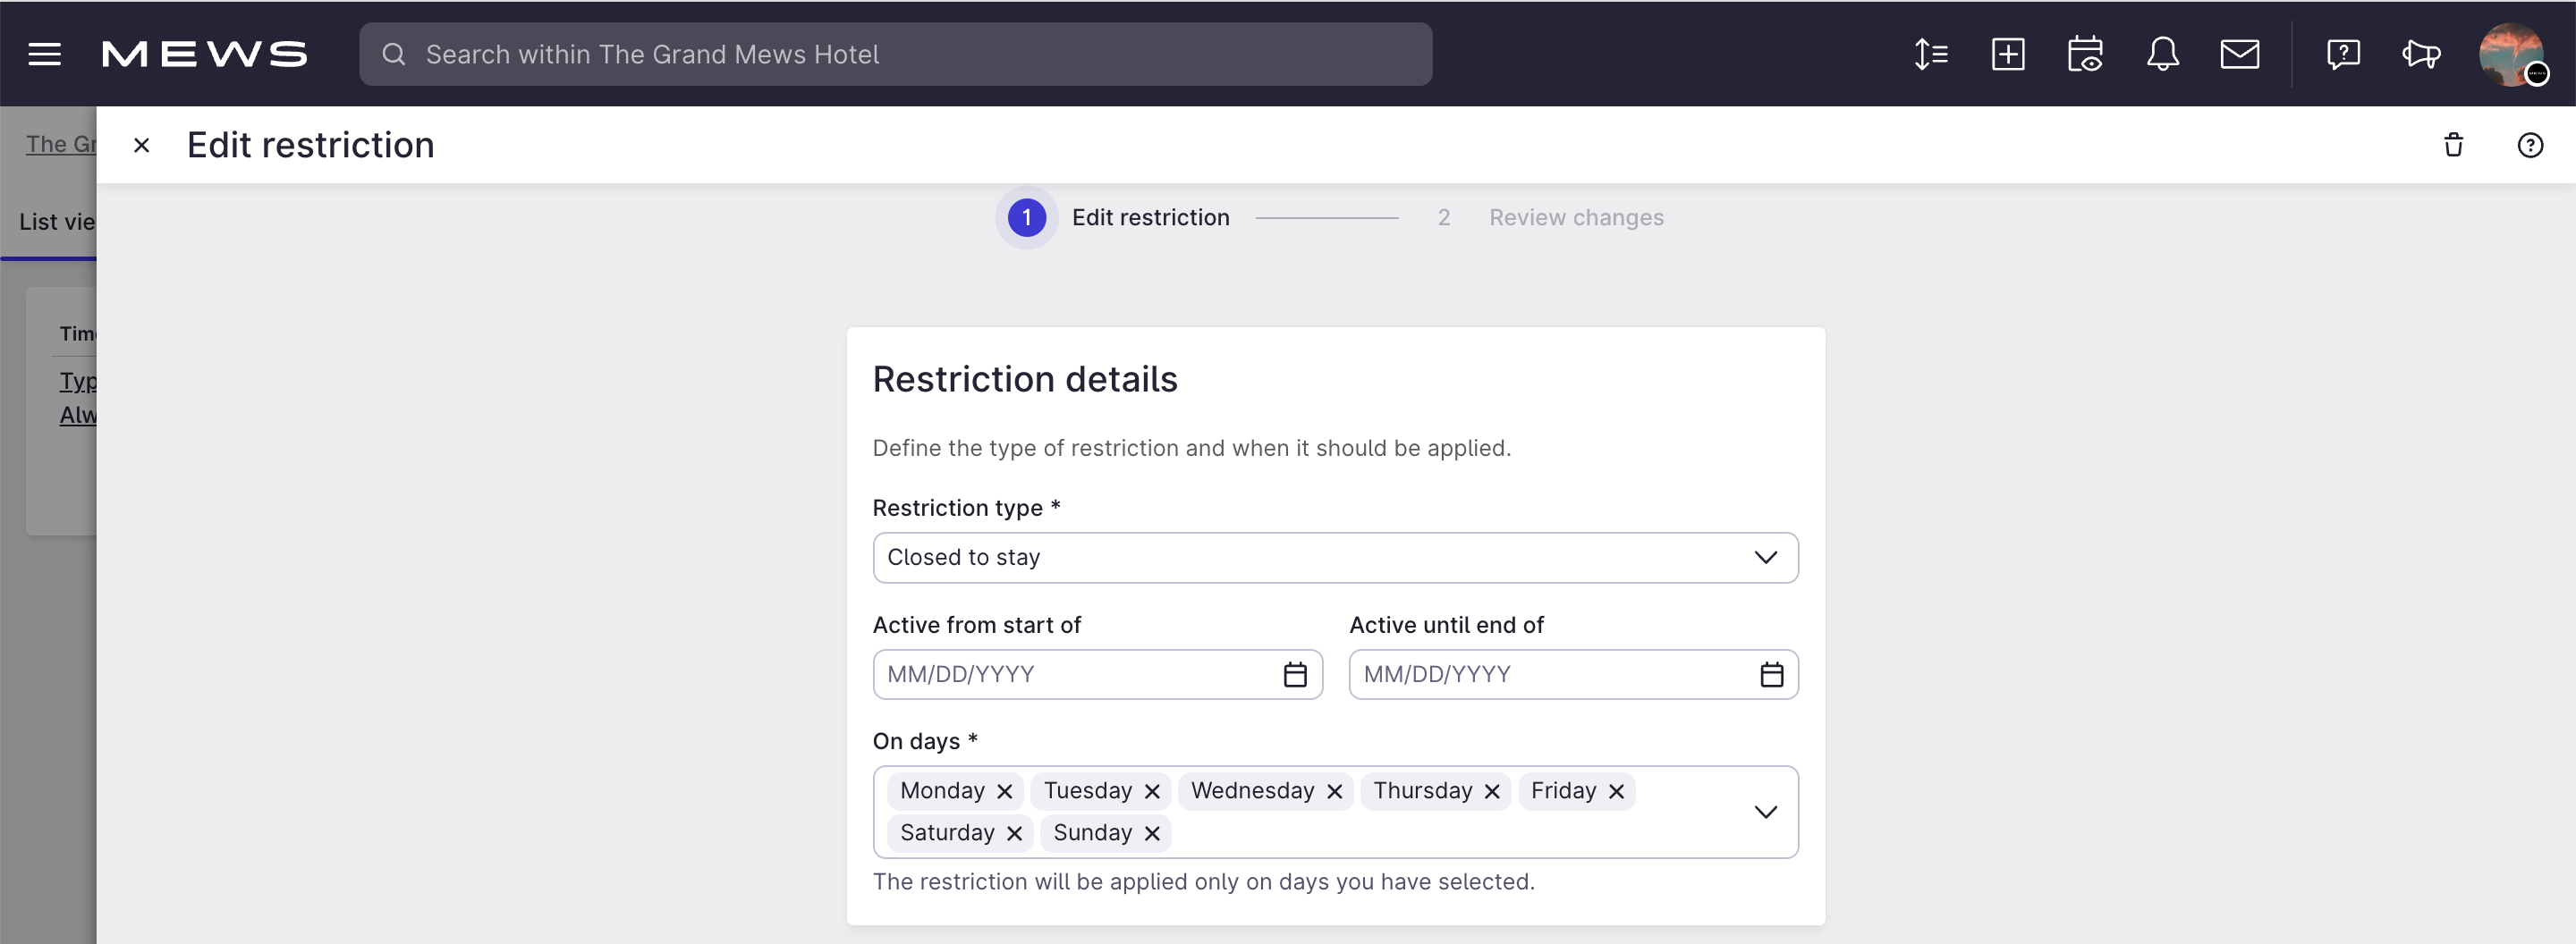The height and width of the screenshot is (944, 2576).
Task: Open the profile avatar picture
Action: [2513, 54]
